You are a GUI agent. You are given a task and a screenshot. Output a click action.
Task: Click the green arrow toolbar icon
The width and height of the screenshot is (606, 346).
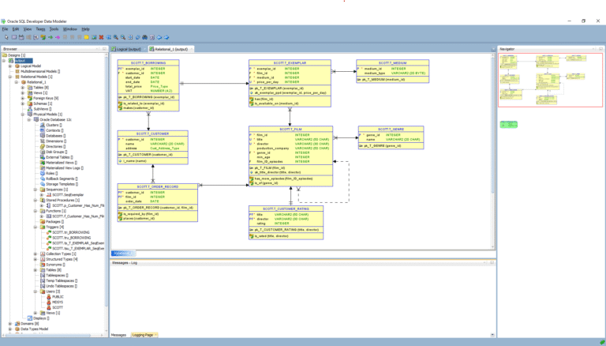pyautogui.click(x=51, y=36)
